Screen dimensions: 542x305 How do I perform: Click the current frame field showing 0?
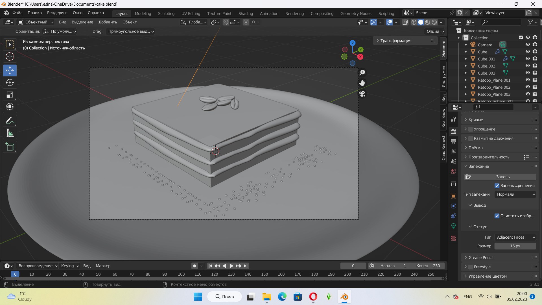pyautogui.click(x=353, y=266)
